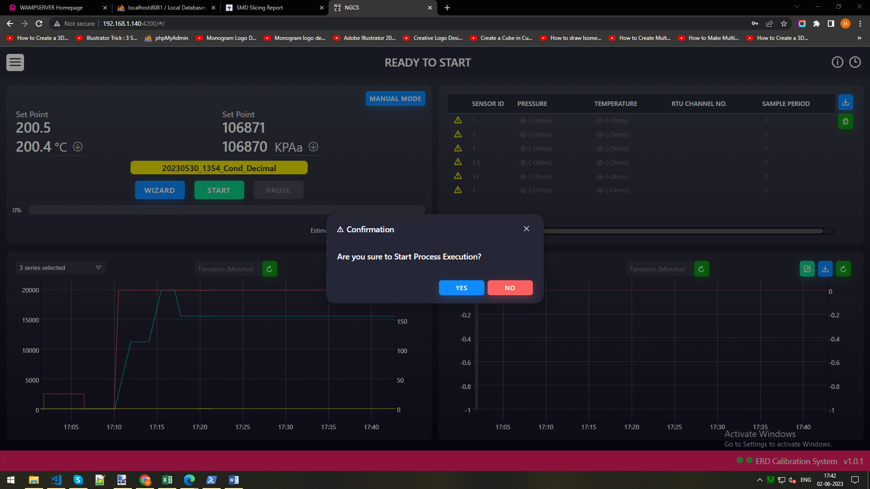Open Excel from the Windows taskbar
This screenshot has height=489, width=870.
[x=167, y=480]
